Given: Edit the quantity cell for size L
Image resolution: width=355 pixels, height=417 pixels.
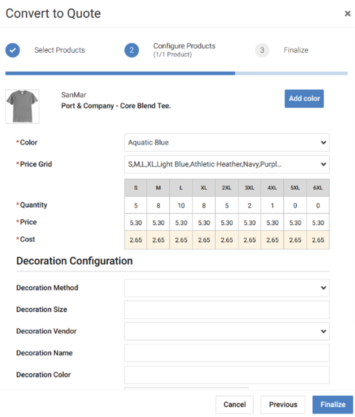Looking at the screenshot, I should (x=181, y=205).
